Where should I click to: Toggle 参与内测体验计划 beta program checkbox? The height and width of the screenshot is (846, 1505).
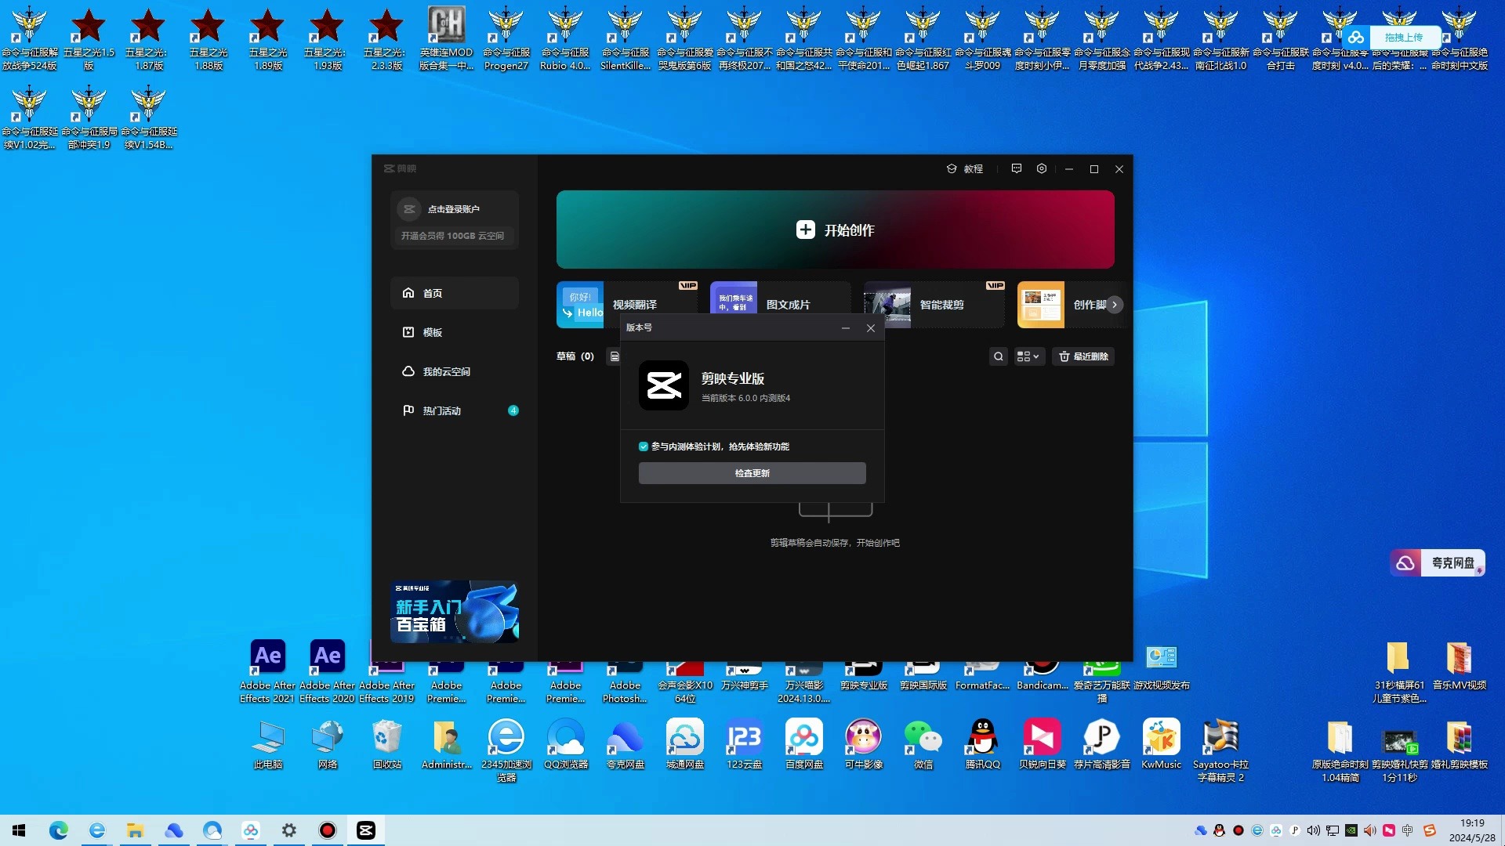[x=644, y=446]
